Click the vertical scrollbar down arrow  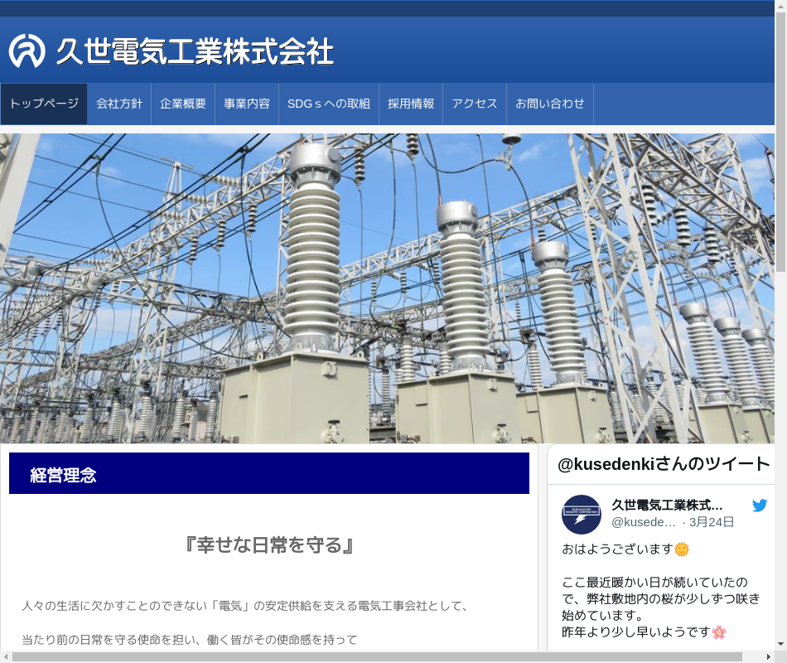(x=780, y=644)
